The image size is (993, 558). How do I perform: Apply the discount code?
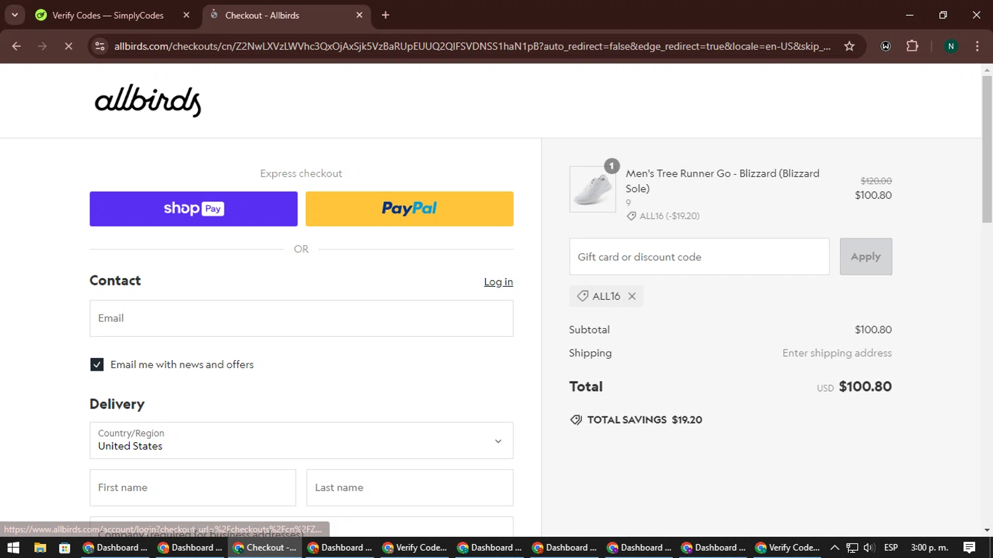tap(866, 257)
